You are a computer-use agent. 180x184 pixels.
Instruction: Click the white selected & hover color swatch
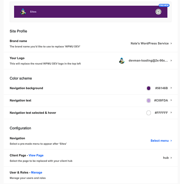pyautogui.click(x=148, y=113)
